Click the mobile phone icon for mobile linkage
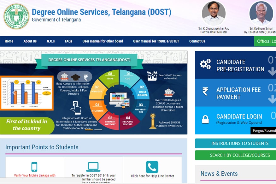This screenshot has width=276, height=184. [35, 166]
